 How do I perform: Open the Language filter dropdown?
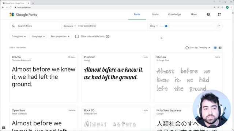[38, 36]
